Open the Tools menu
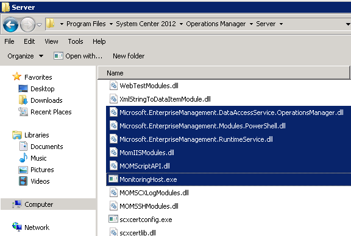 [x=76, y=41]
